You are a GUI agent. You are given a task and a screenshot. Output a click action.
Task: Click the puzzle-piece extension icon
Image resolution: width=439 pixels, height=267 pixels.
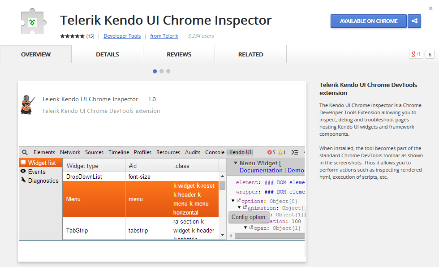34,21
